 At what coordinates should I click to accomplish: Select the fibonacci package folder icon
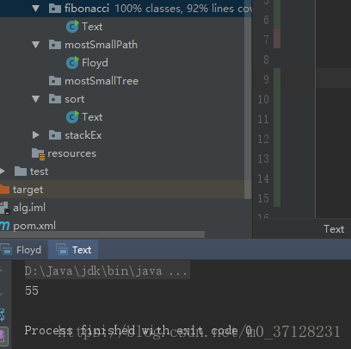[x=55, y=9]
